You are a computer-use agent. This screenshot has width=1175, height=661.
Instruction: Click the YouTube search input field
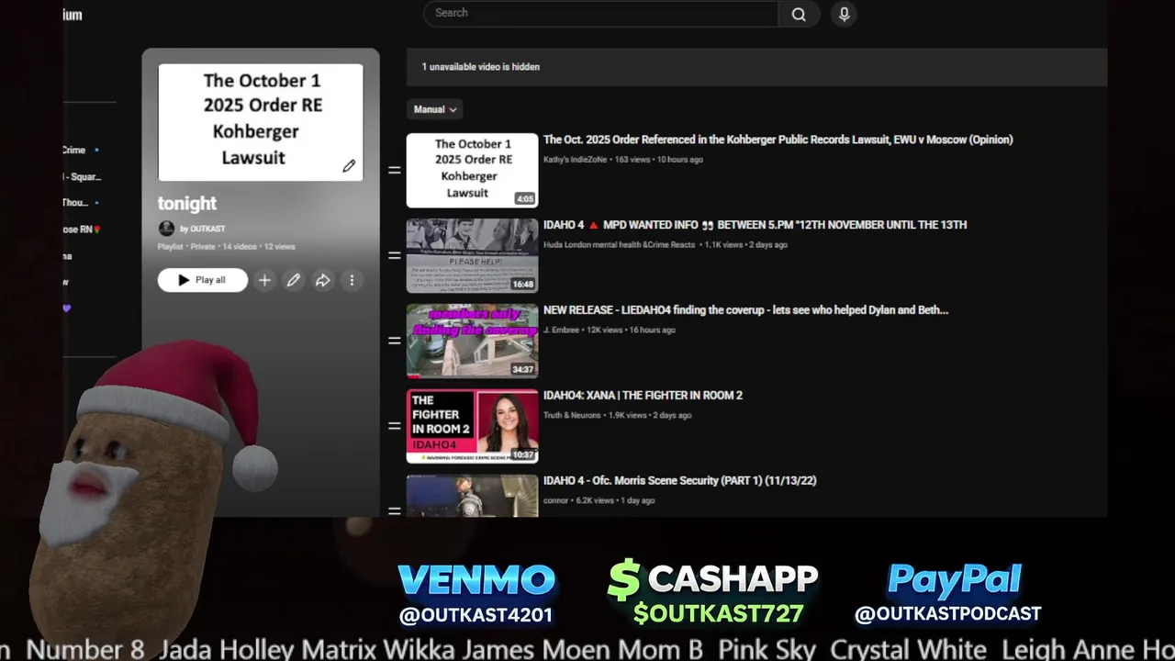click(601, 13)
